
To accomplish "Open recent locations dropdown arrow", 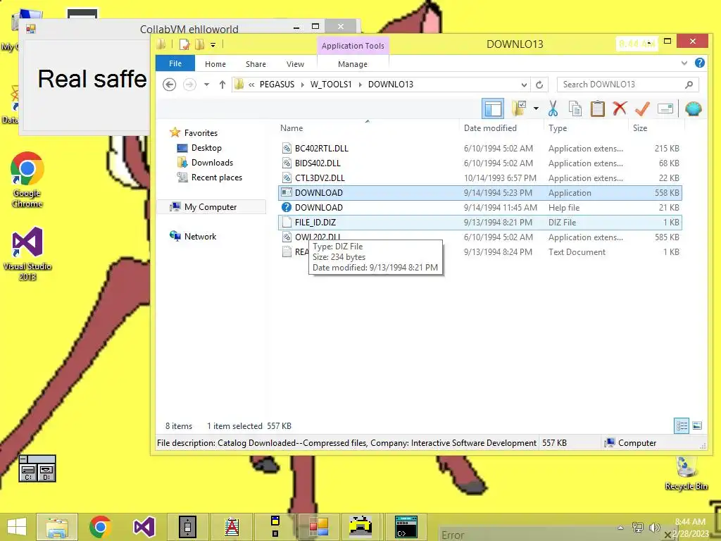I will click(206, 85).
